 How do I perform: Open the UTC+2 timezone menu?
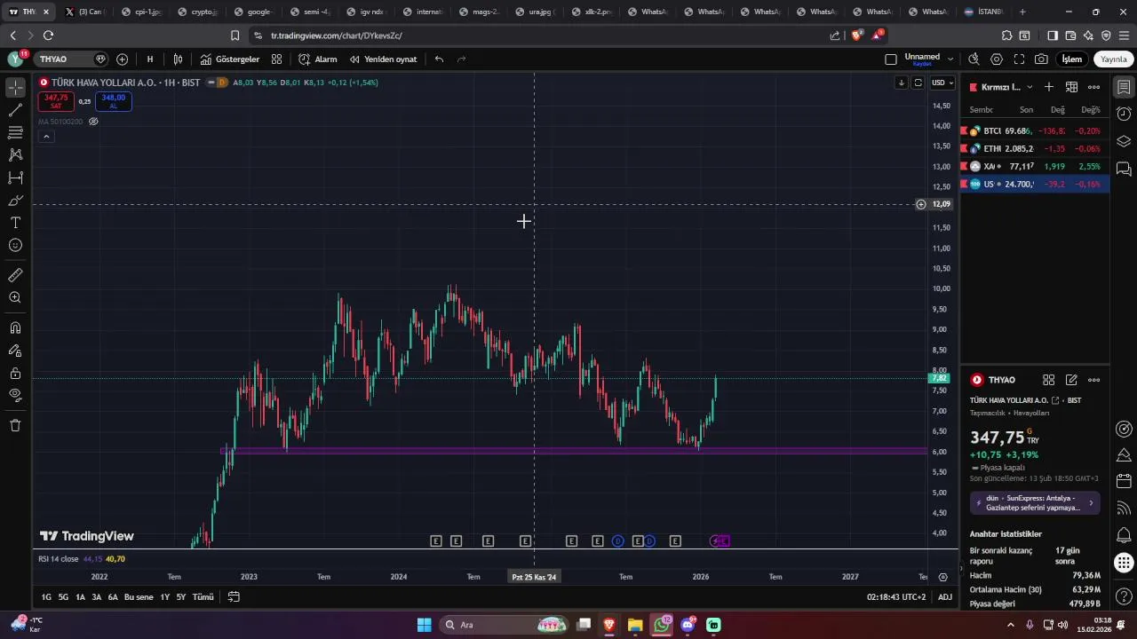896,597
